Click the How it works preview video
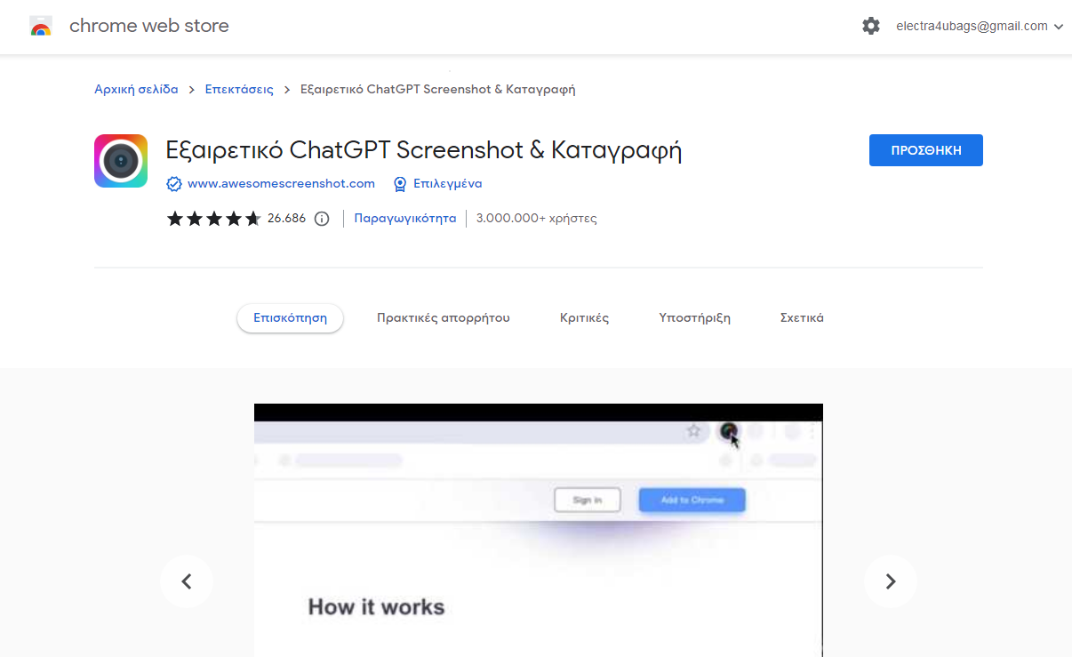Image resolution: width=1072 pixels, height=657 pixels. click(x=538, y=533)
